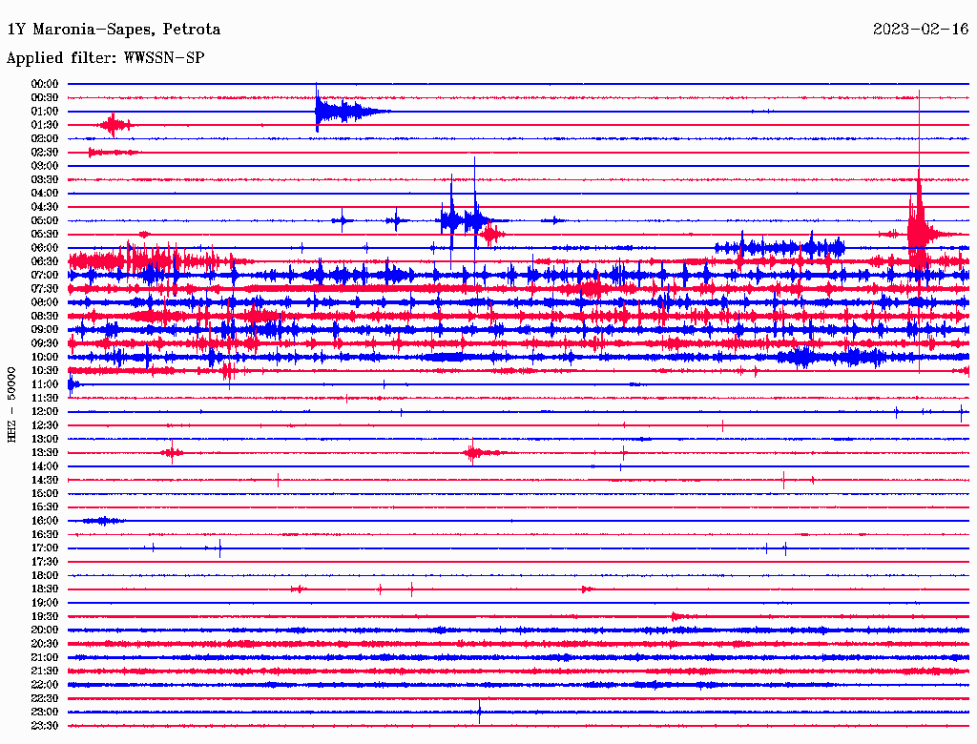The height and width of the screenshot is (744, 977).
Task: Click the 00:30 time label
Action: click(45, 98)
